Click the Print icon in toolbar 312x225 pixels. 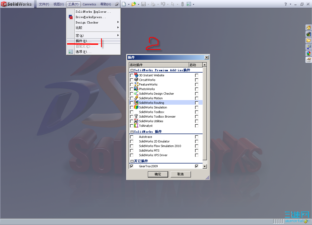(153, 4)
